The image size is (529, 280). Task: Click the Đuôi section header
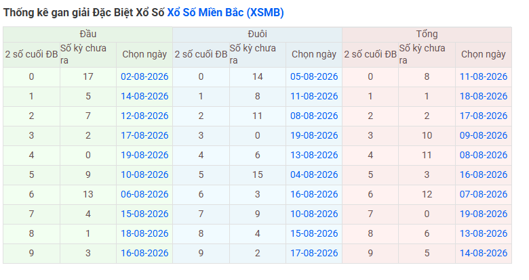pyautogui.click(x=258, y=34)
